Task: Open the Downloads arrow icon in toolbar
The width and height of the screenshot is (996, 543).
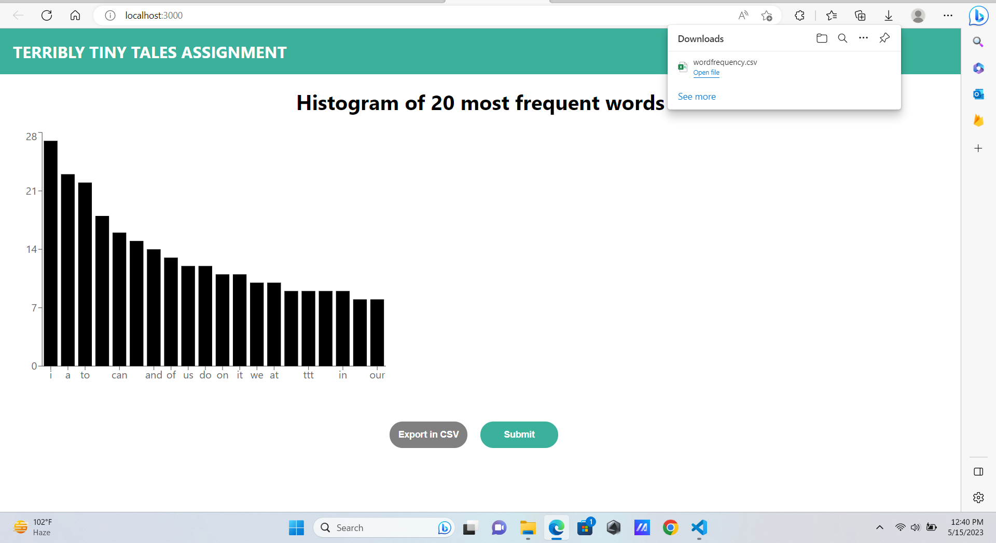Action: [x=888, y=16]
